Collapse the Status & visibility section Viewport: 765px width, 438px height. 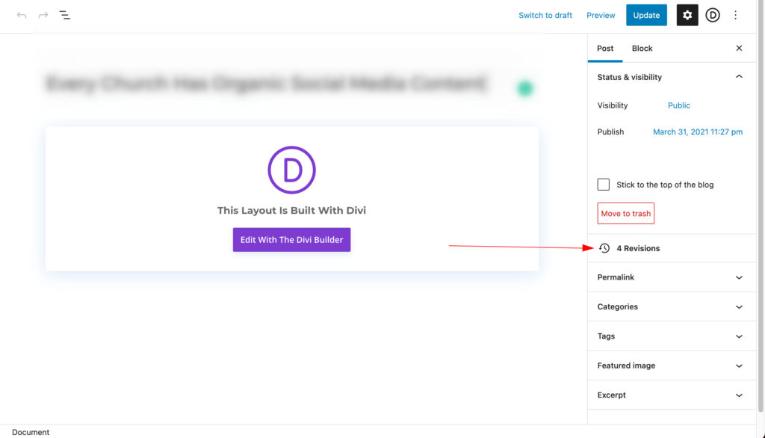(672, 77)
